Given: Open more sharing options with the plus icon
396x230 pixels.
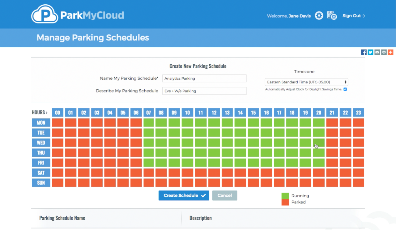Looking at the screenshot, I should click(x=390, y=52).
